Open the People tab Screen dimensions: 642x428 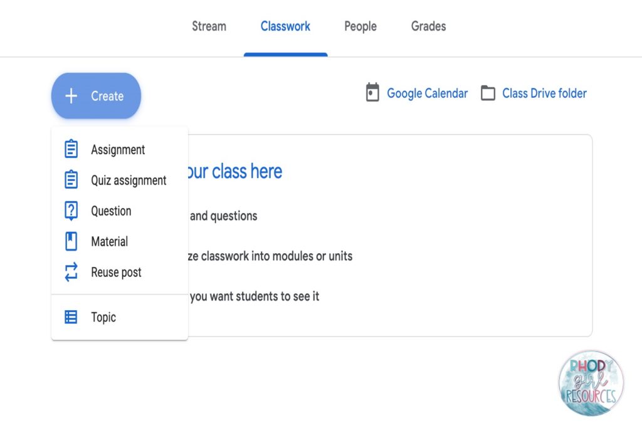coord(360,26)
